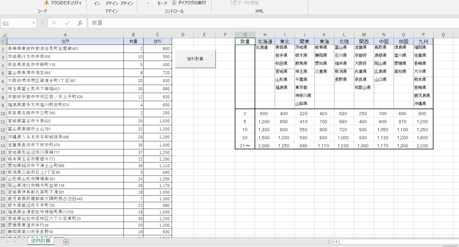
Task: Click the cancel X icon in formula bar
Action: (54, 23)
